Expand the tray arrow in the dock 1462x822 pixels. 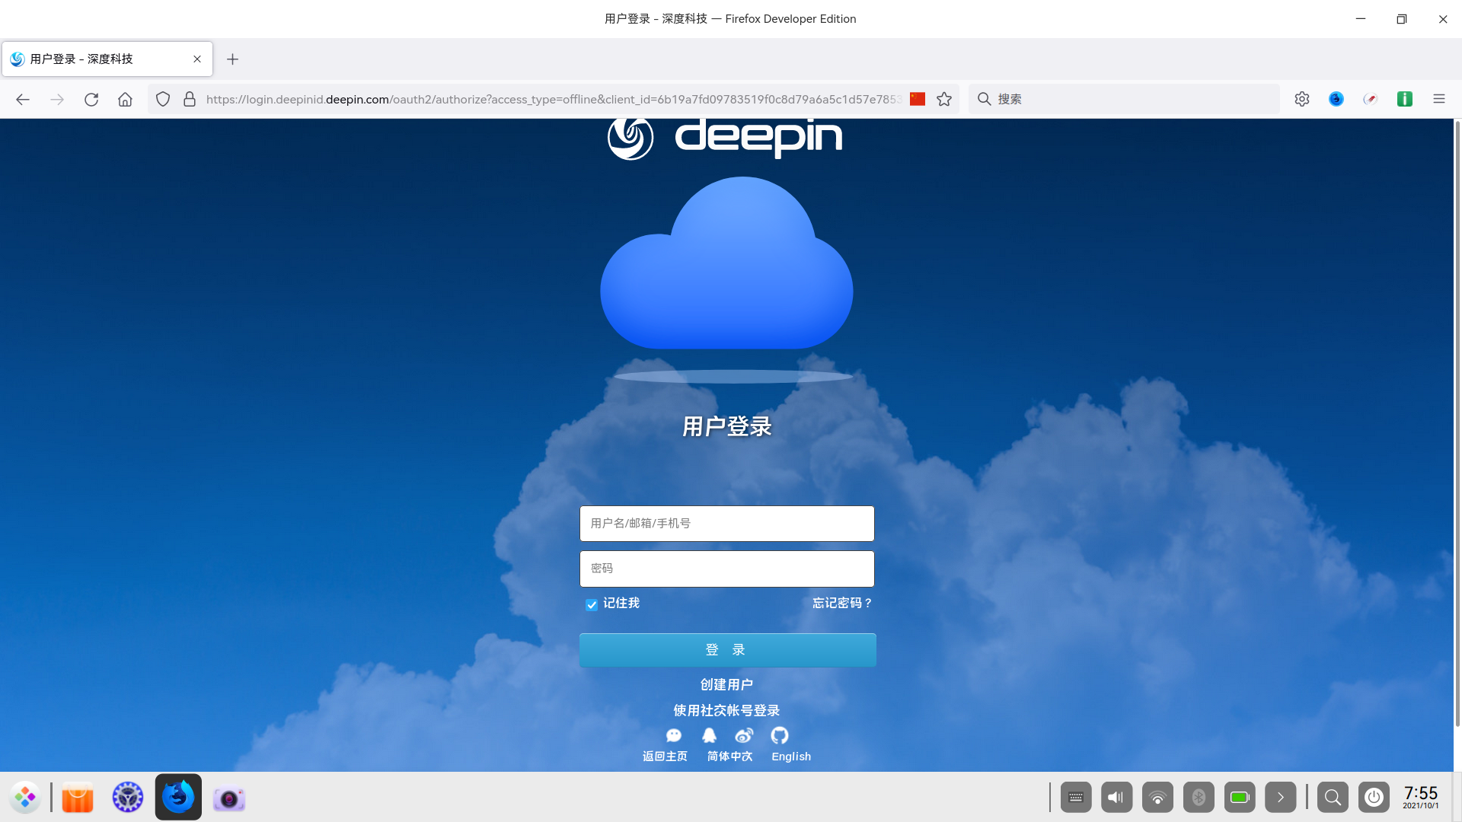[x=1280, y=797]
